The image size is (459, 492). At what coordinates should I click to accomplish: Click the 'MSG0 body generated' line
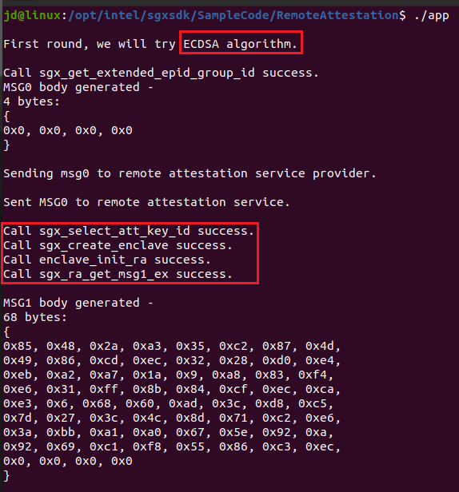pos(78,87)
